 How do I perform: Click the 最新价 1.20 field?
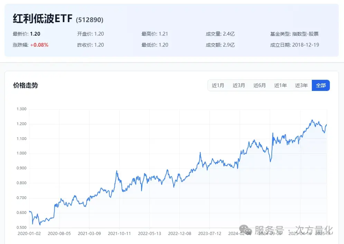click(x=26, y=34)
